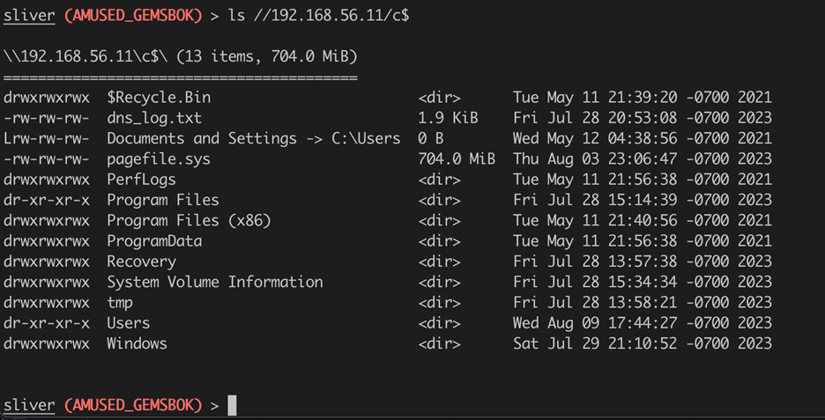The image size is (825, 420).
Task: Click the tmp directory name
Action: point(120,303)
